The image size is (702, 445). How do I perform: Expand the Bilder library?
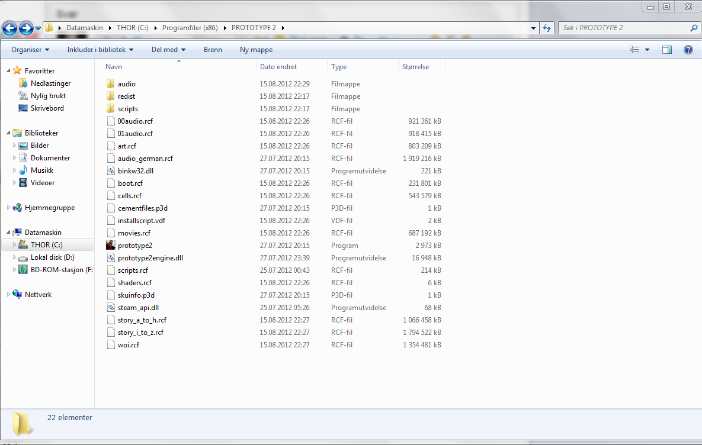[x=14, y=146]
